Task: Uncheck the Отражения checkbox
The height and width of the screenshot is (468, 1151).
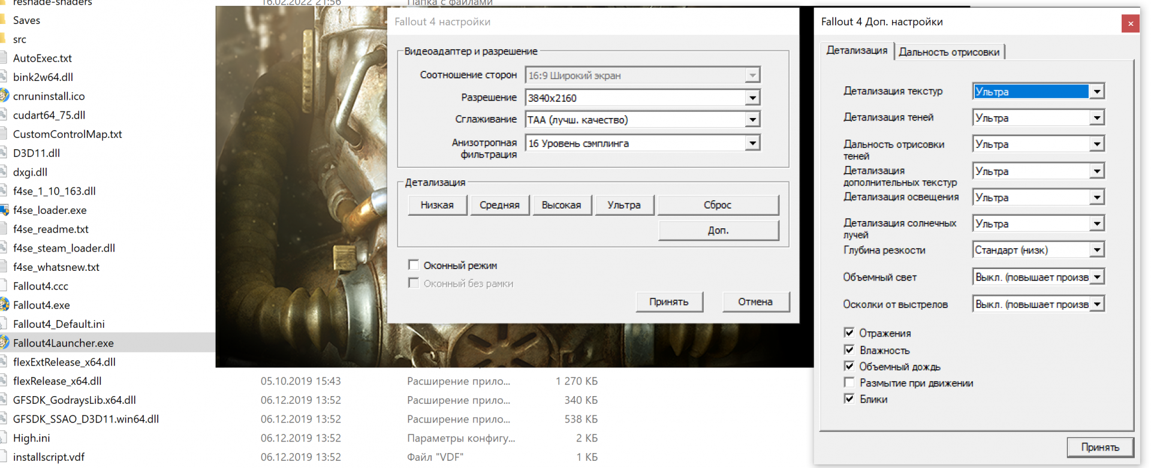Action: 849,333
